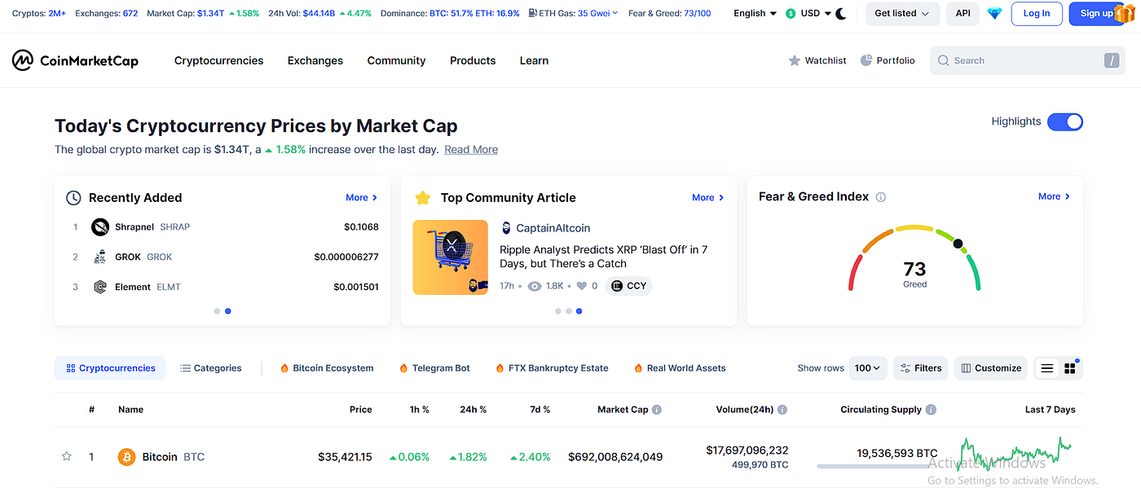This screenshot has width=1141, height=492.
Task: Open the Cryptocurrencies nav menu
Action: tap(219, 60)
